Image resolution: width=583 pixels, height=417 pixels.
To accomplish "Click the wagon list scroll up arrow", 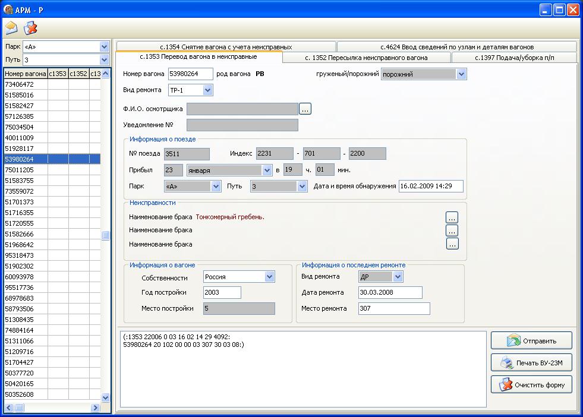I will [x=106, y=74].
